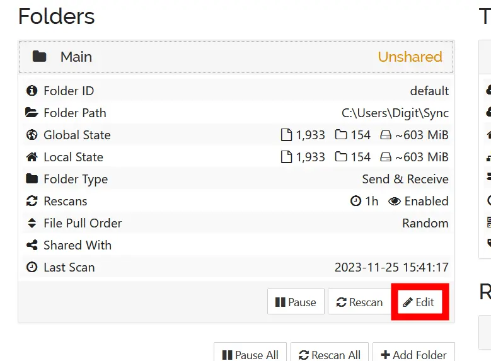
Task: Open the Add Folder dialog
Action: (413, 355)
